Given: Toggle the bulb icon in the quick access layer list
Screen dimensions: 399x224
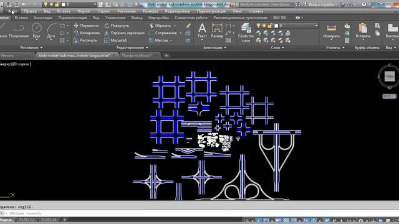Looking at the screenshot, I should pyautogui.click(x=46, y=4).
